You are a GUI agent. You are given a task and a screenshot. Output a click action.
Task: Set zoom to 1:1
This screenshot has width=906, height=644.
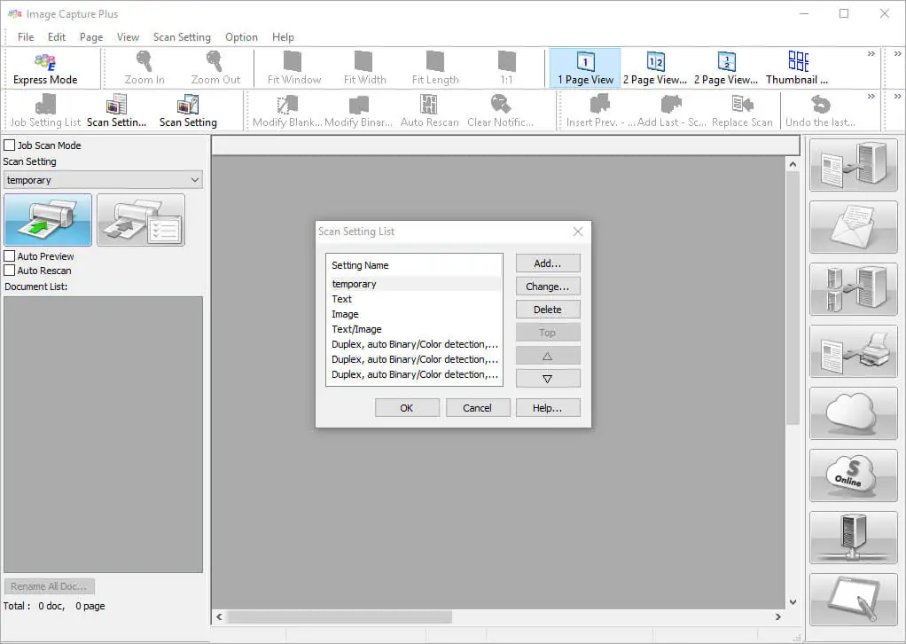point(506,68)
